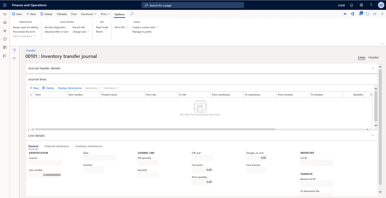Expand the Functions dropdown in the action pane
This screenshot has height=198, width=386.
[88, 14]
